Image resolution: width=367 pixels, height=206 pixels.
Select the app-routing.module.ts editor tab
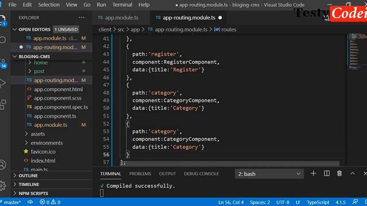tap(189, 18)
